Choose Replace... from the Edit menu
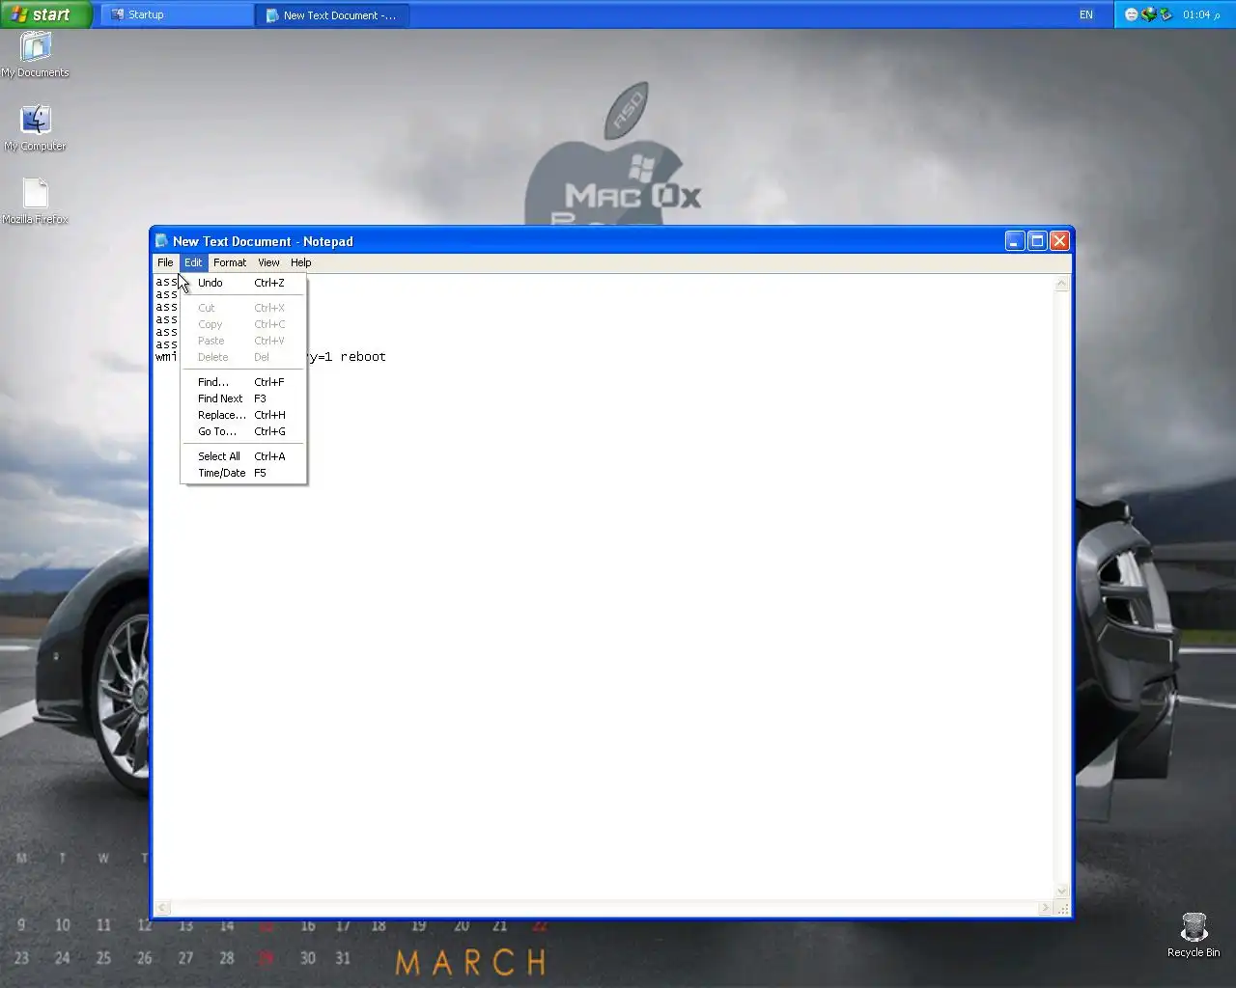 [243, 415]
